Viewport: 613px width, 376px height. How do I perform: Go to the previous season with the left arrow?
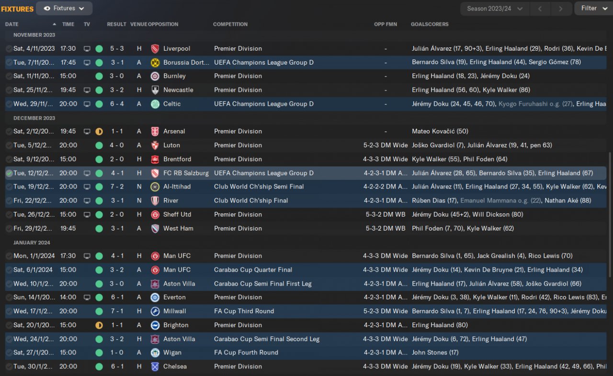[540, 9]
